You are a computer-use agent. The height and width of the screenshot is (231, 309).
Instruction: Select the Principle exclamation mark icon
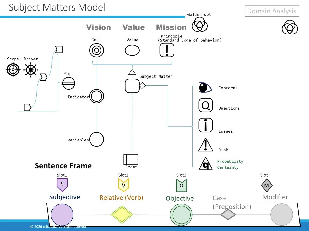click(x=167, y=50)
